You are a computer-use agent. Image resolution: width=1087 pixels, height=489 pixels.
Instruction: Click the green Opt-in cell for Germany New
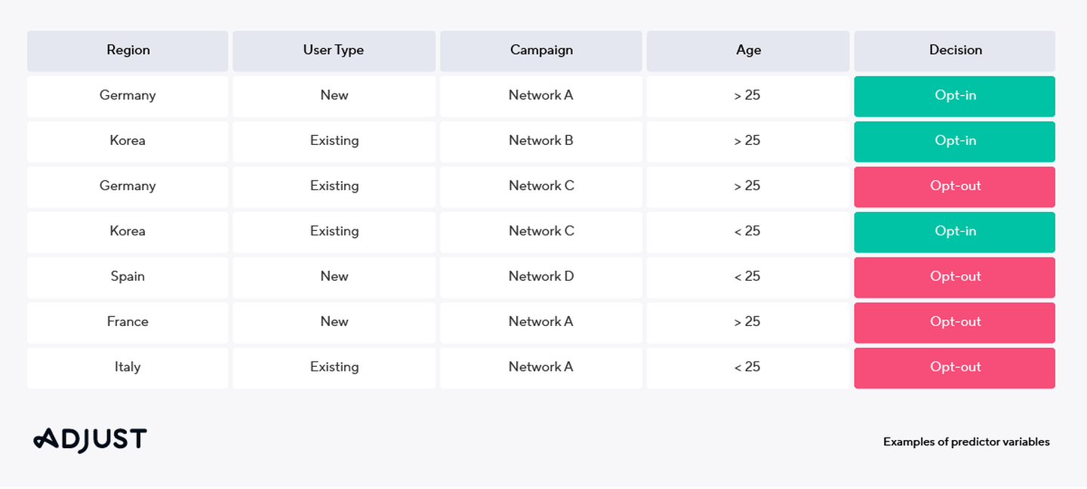click(x=955, y=96)
